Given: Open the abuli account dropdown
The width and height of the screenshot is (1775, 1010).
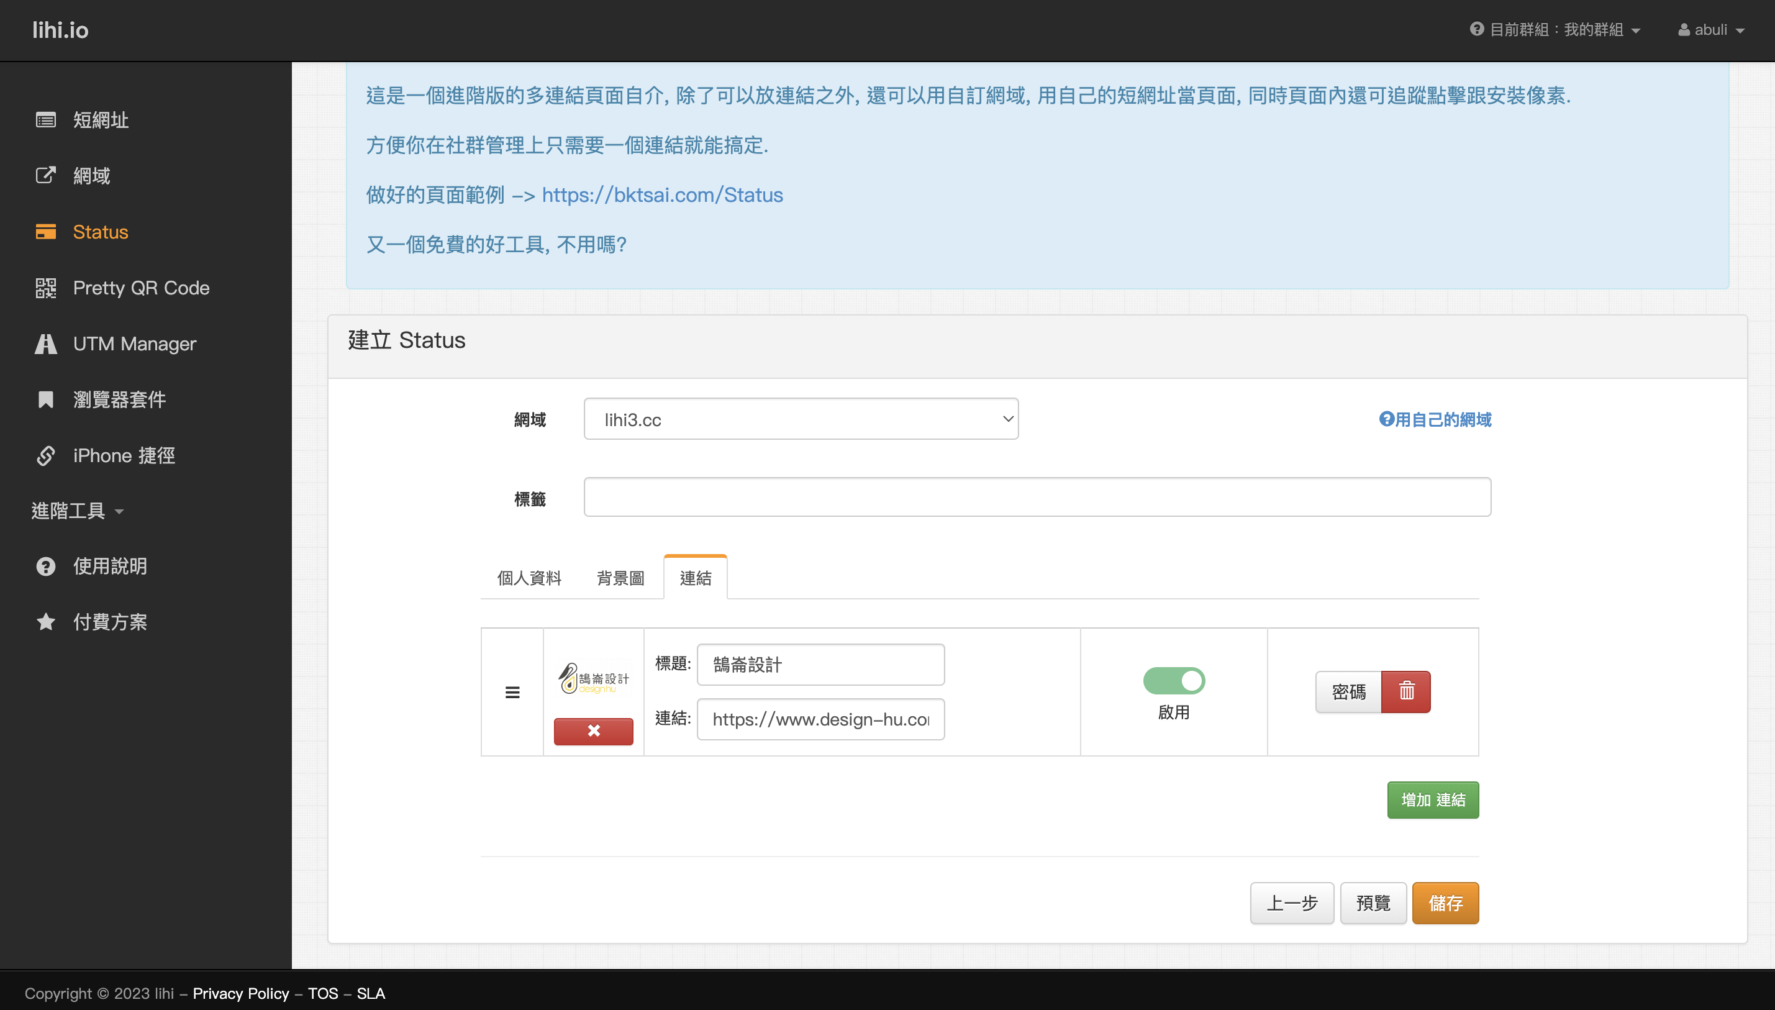Looking at the screenshot, I should coord(1711,30).
